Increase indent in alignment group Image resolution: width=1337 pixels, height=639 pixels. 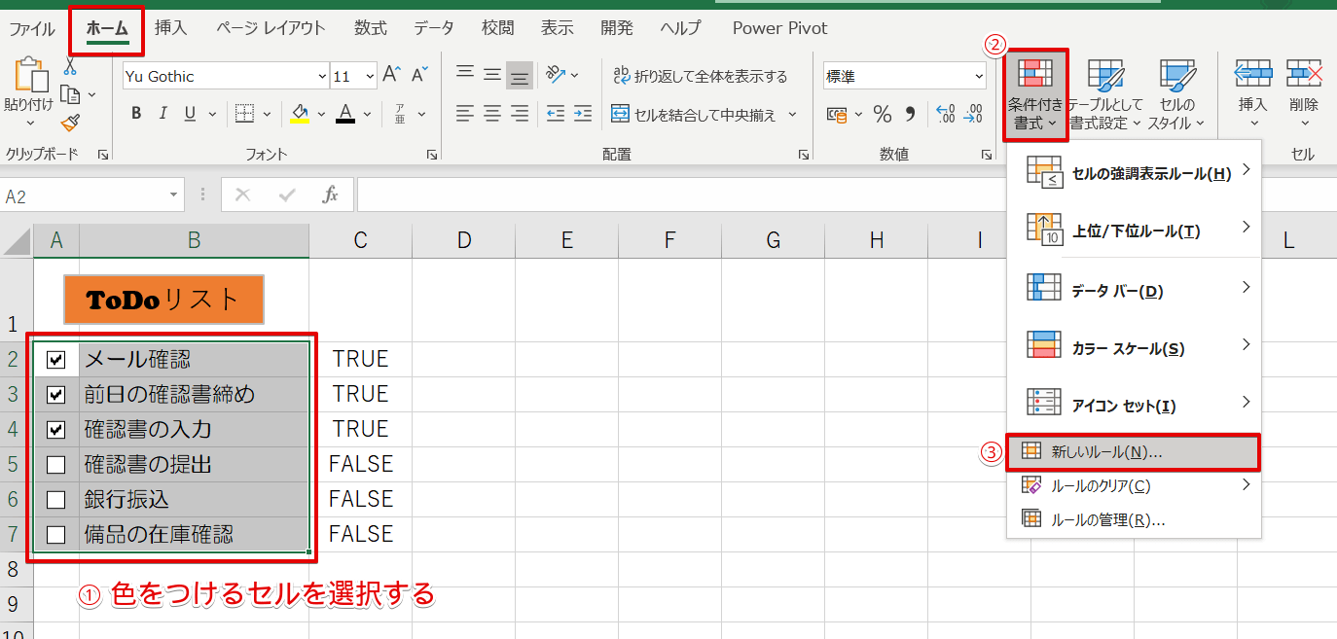(x=582, y=114)
